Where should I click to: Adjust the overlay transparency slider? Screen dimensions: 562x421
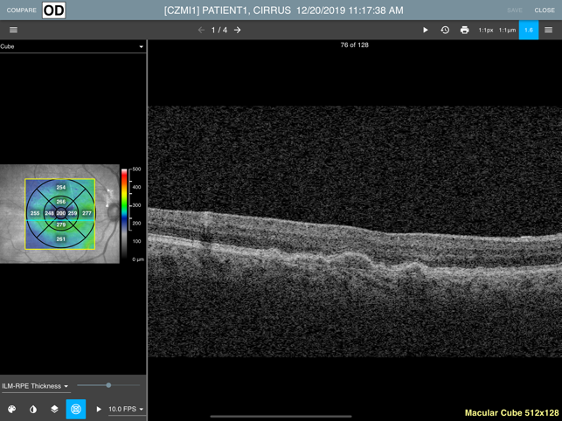click(108, 385)
